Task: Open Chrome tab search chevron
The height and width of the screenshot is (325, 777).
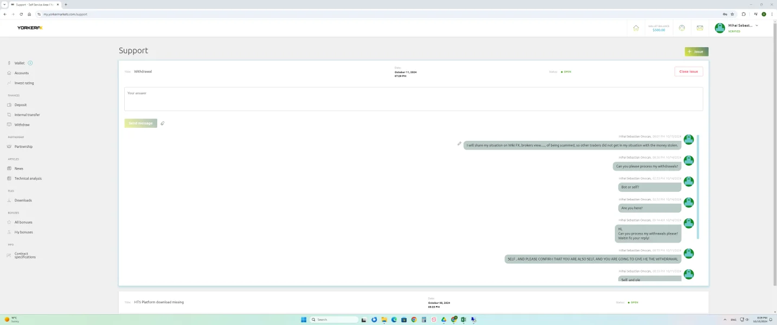Action: (x=4, y=4)
